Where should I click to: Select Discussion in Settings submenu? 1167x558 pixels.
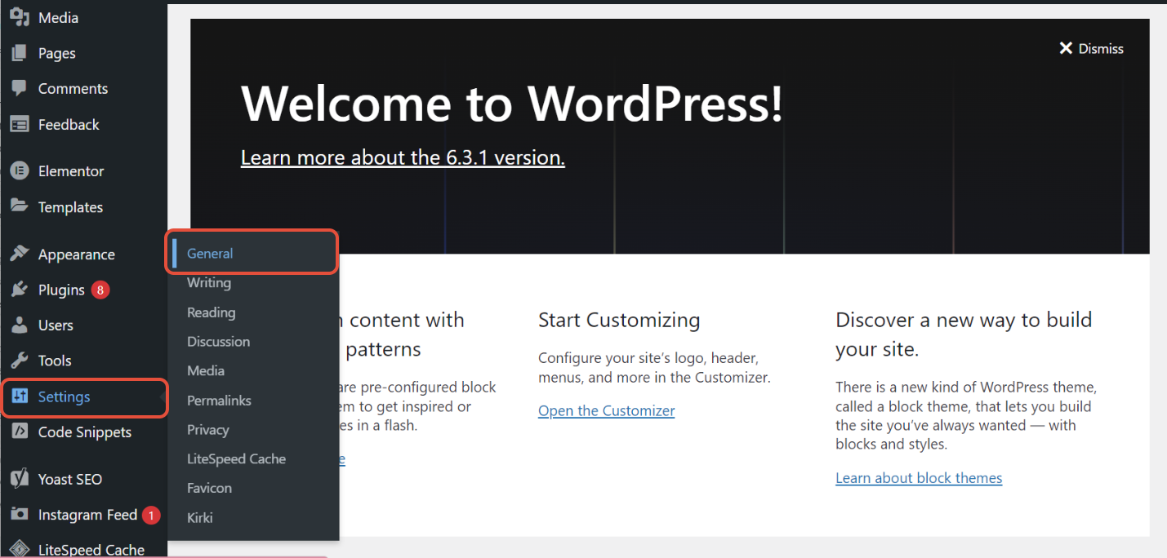point(218,341)
